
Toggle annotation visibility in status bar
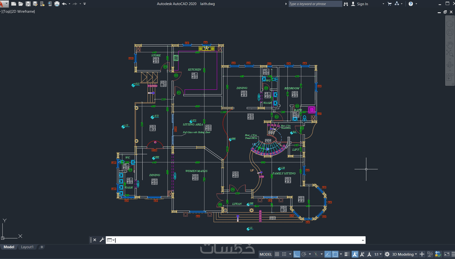coord(355,254)
